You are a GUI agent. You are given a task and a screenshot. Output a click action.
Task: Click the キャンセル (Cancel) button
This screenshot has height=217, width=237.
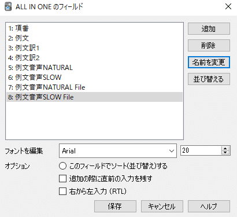pos(162,206)
